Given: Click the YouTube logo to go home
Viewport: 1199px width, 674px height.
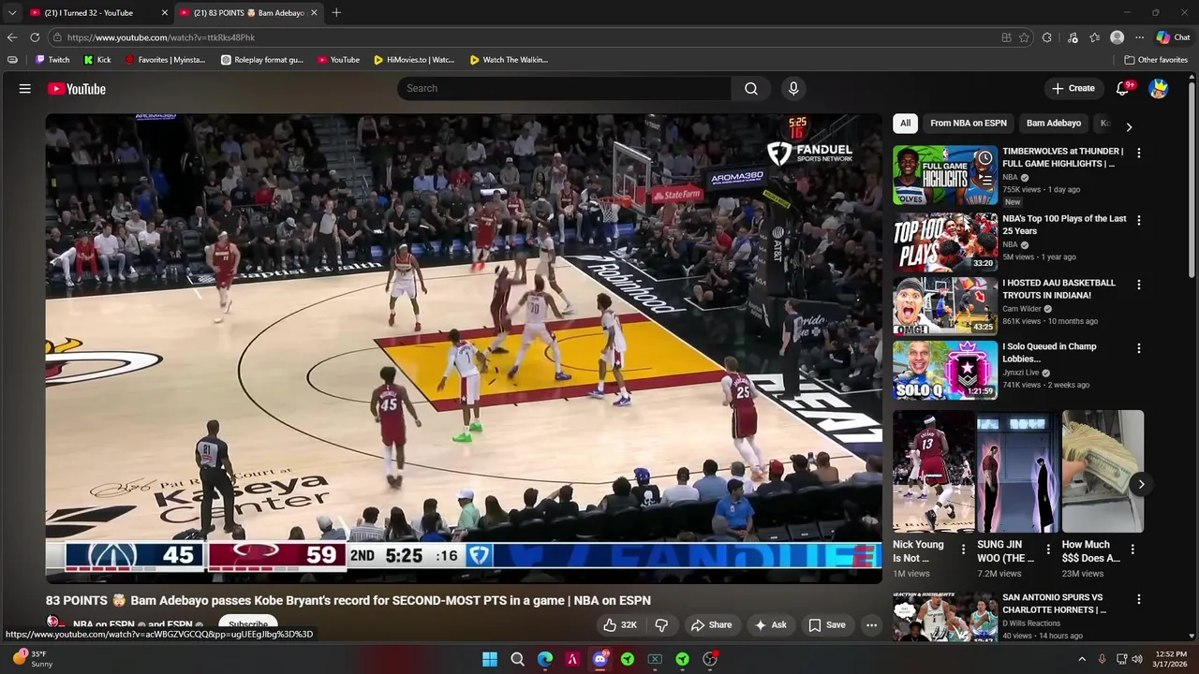Looking at the screenshot, I should tap(77, 89).
